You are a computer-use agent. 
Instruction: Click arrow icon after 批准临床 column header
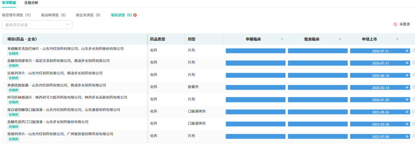(x=340, y=39)
